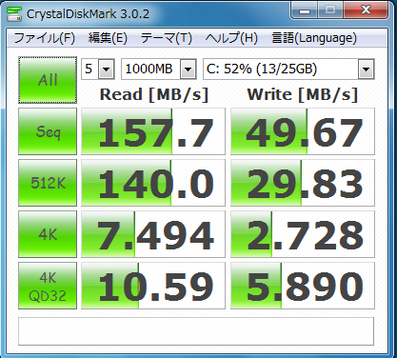Expand the test count dropdown showing 5
Image resolution: width=397 pixels, height=358 pixels.
tap(106, 69)
